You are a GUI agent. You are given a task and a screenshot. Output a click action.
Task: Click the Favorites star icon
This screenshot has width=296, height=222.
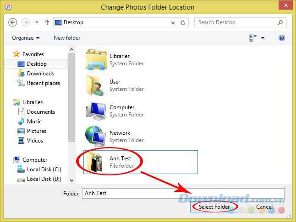tap(16, 54)
